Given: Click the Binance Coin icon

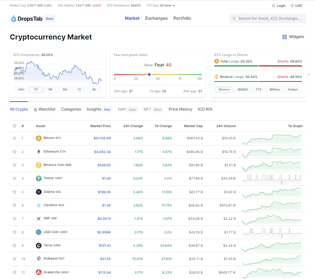Looking at the screenshot, I should pos(39,165).
